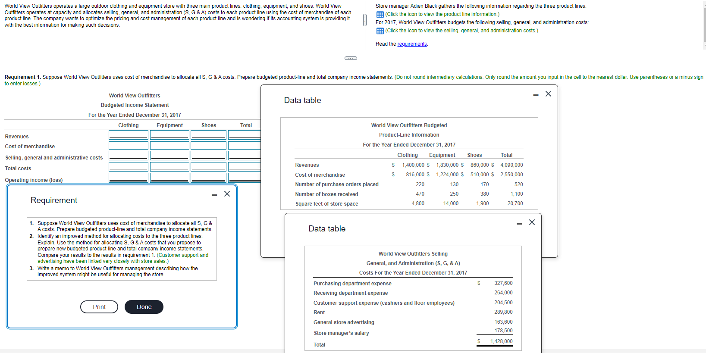The image size is (706, 353).
Task: Select the Shoes Total costs input cell
Action: point(208,166)
